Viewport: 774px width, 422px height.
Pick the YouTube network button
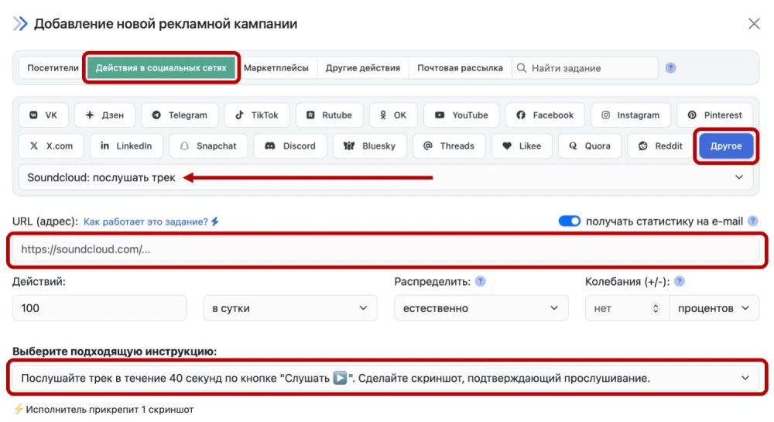click(461, 115)
